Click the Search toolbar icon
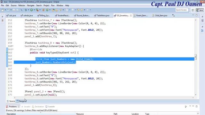Image resolution: width=205 pixels, height=115 pixels. point(61,10)
